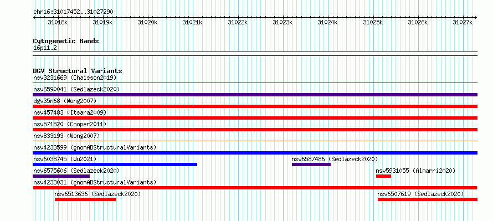Select the 16p11.2 band label
Screen dimensions: 493x221
click(x=45, y=48)
